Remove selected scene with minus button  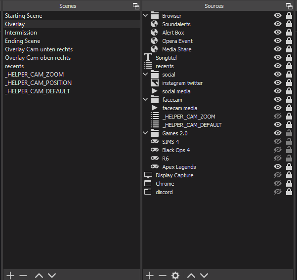pyautogui.click(x=23, y=275)
